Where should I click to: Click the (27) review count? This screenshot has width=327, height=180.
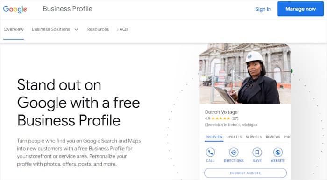[x=235, y=118]
